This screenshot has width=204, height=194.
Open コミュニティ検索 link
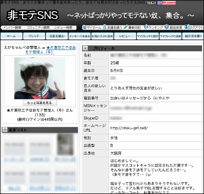(x=38, y=28)
